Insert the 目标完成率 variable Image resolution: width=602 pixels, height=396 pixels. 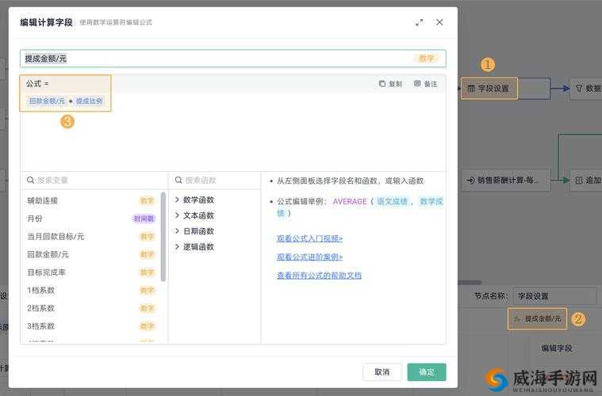click(91, 272)
